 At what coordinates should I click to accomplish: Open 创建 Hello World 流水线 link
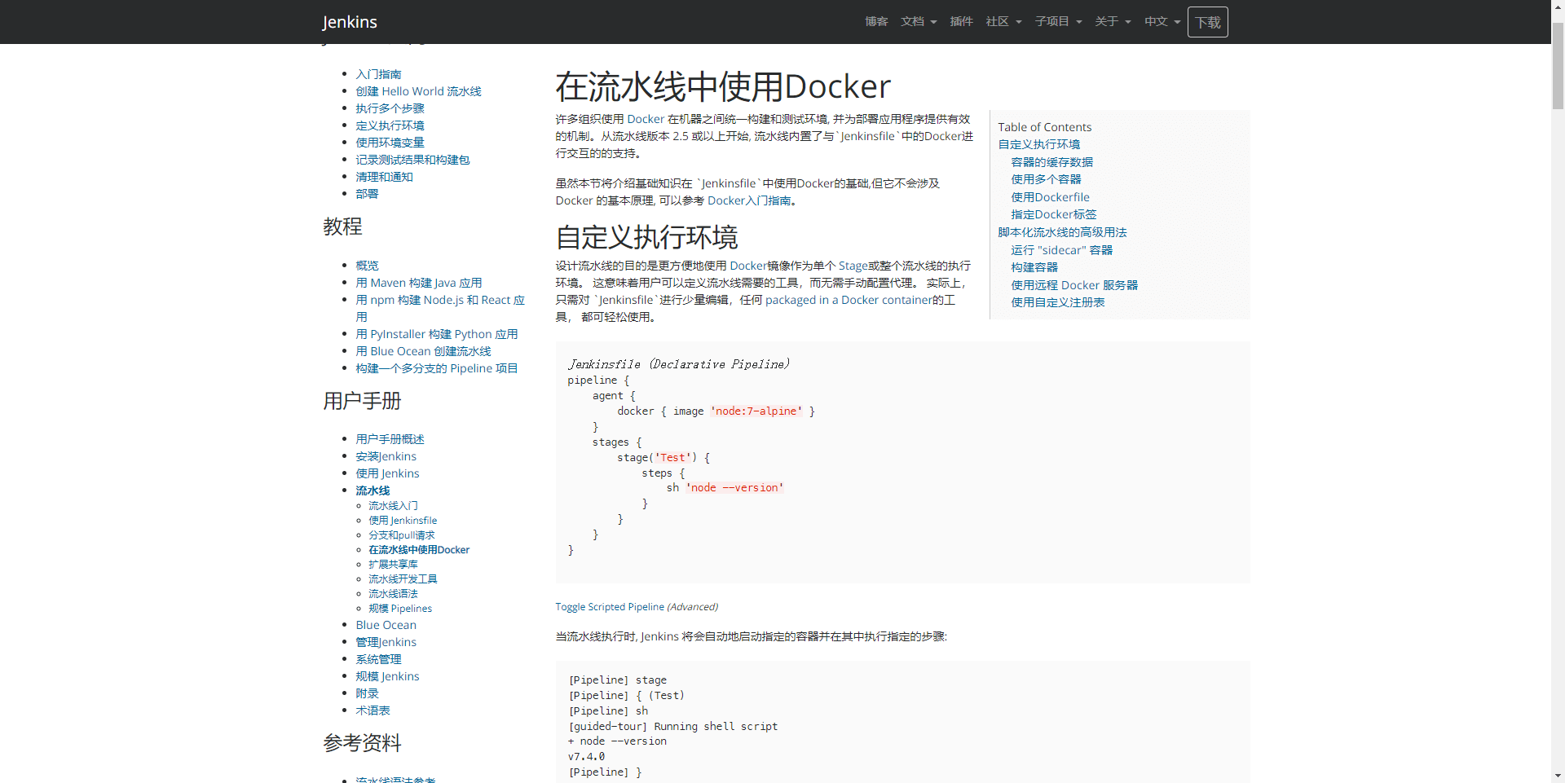tap(418, 91)
